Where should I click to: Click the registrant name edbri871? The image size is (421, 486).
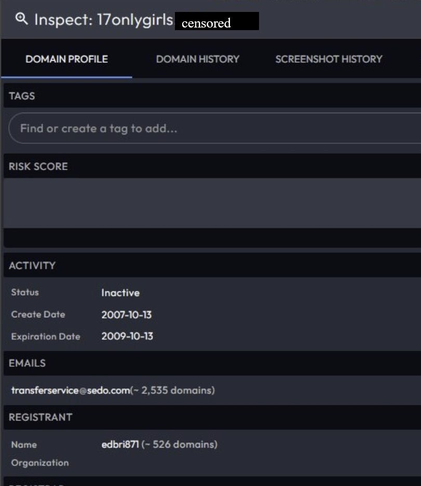120,444
